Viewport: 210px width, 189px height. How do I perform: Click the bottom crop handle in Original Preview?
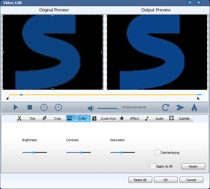tap(52, 89)
